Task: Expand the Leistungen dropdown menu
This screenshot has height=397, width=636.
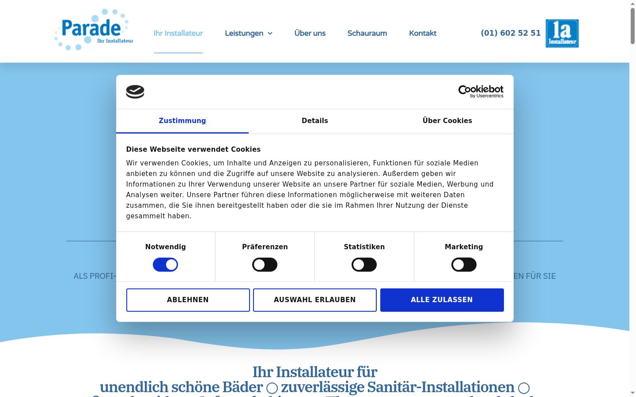Action: (x=249, y=33)
